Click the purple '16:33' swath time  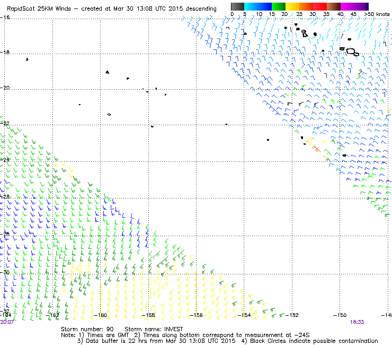357,322
